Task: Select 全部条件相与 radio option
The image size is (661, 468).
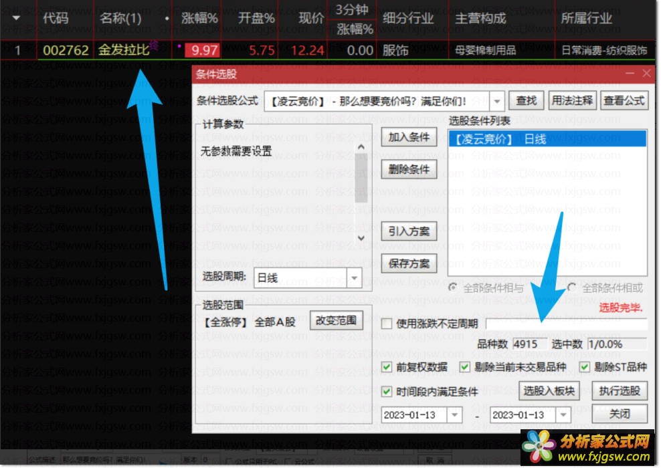Action: pyautogui.click(x=453, y=287)
